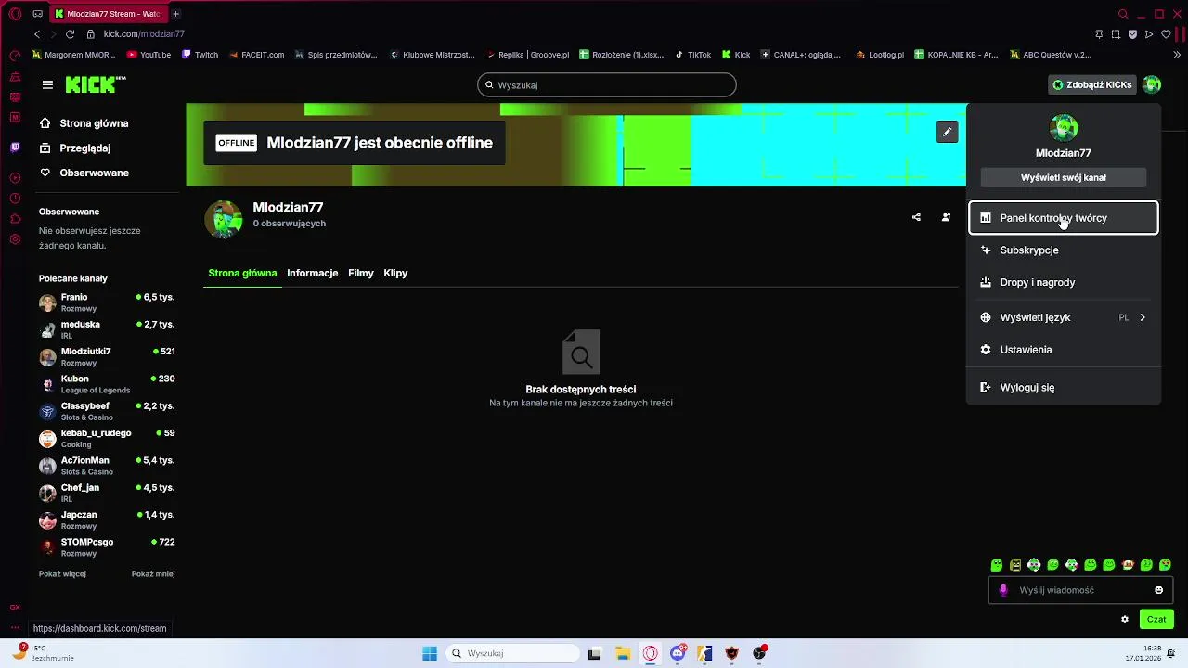Open the hamburger sidebar menu
This screenshot has height=668, width=1188.
coord(47,84)
